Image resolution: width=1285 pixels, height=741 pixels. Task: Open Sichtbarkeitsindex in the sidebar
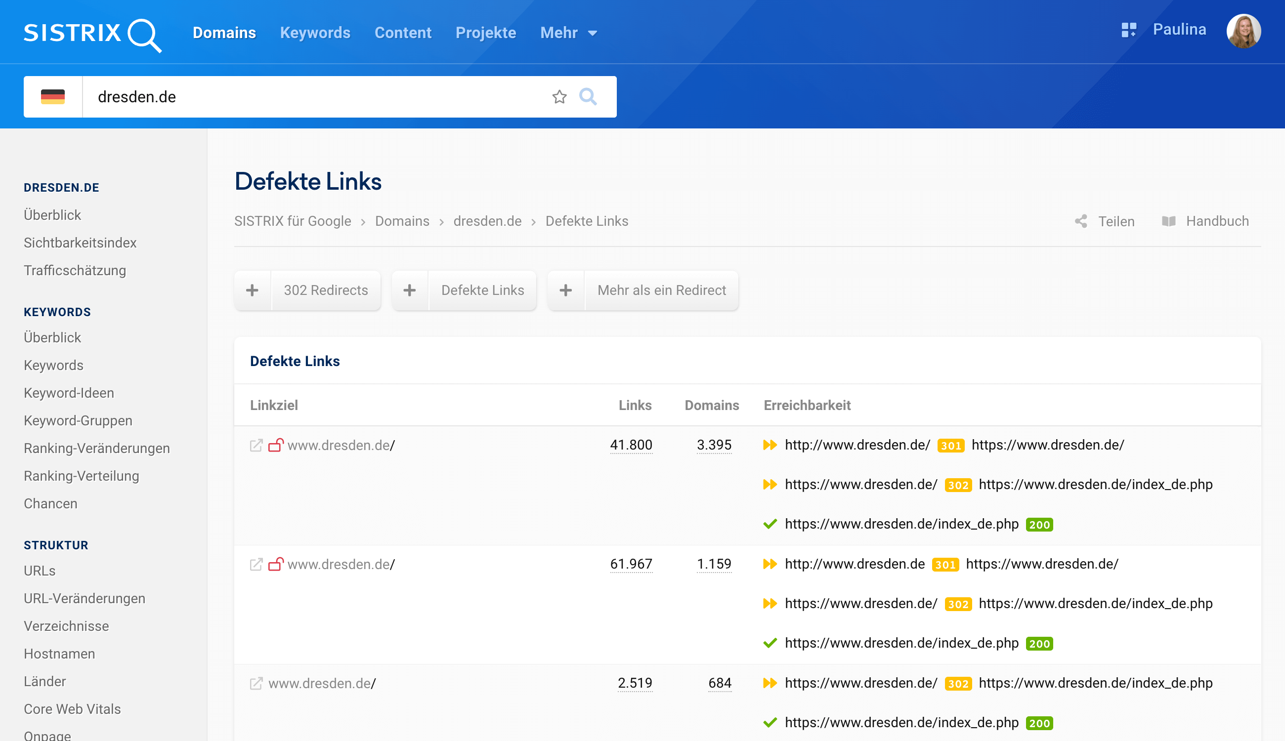point(80,243)
